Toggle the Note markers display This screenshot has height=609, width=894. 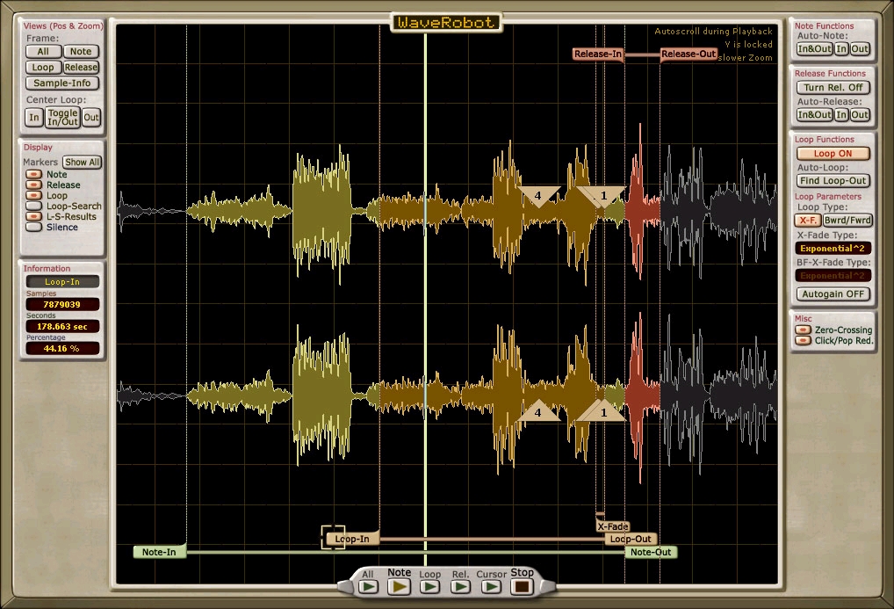[x=34, y=174]
